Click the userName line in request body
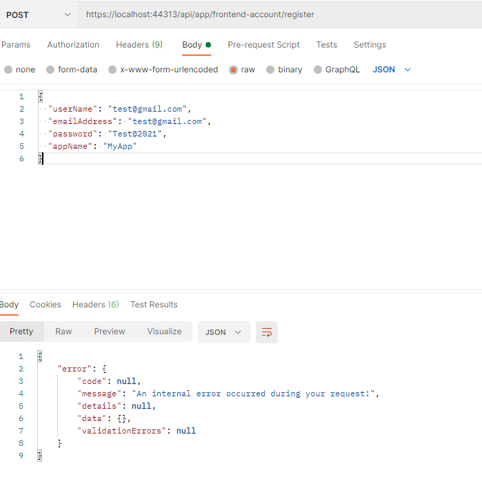Viewport: 482px width, 479px height. (120, 109)
